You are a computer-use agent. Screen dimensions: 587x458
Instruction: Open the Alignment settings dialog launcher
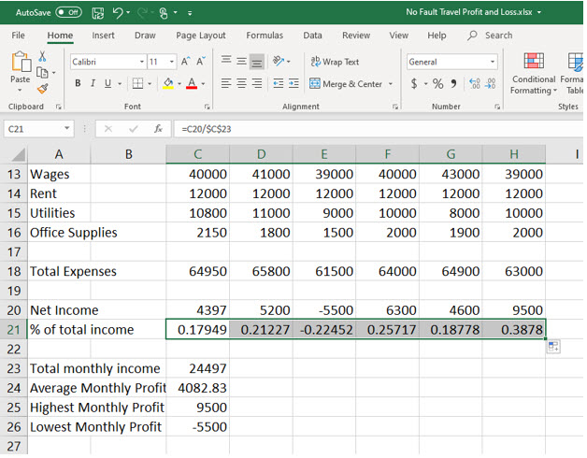point(395,107)
